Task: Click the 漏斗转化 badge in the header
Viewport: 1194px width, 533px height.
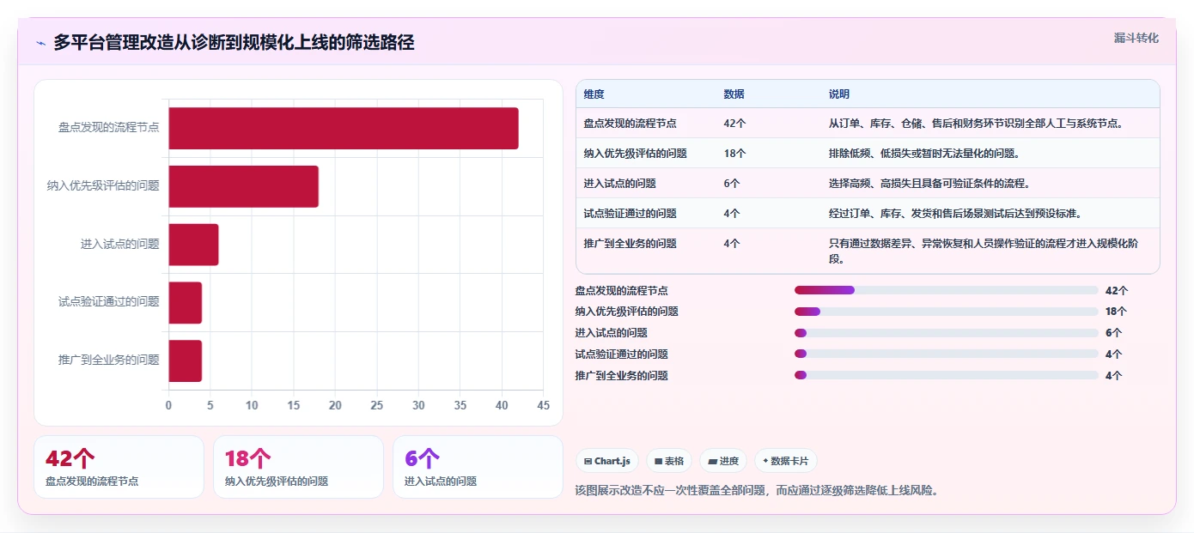Action: click(x=1136, y=38)
